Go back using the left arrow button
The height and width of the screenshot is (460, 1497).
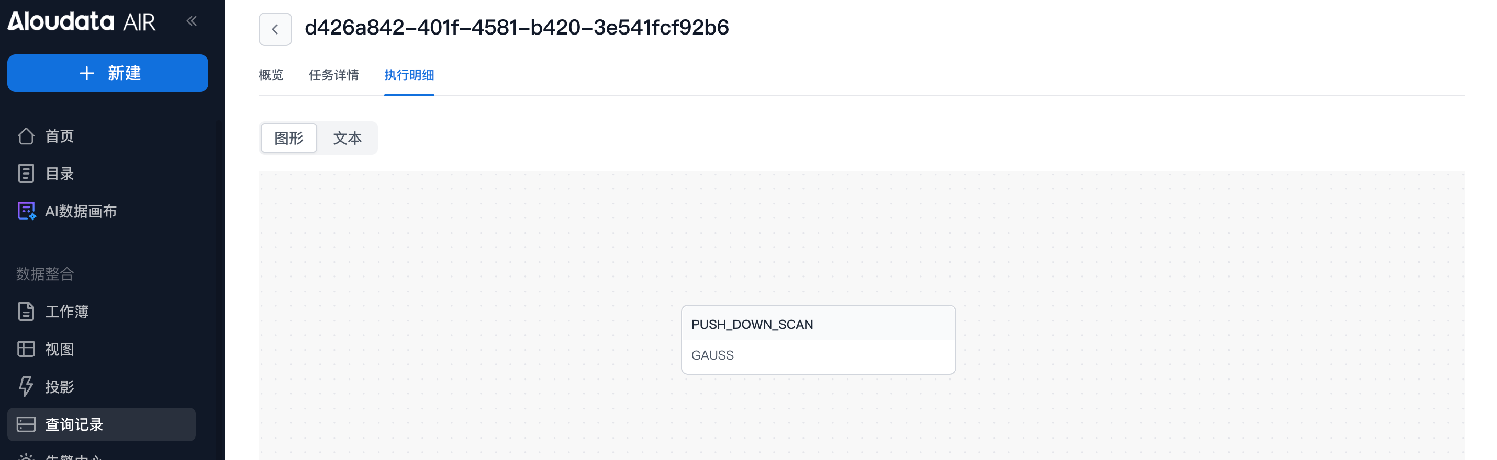coord(275,29)
